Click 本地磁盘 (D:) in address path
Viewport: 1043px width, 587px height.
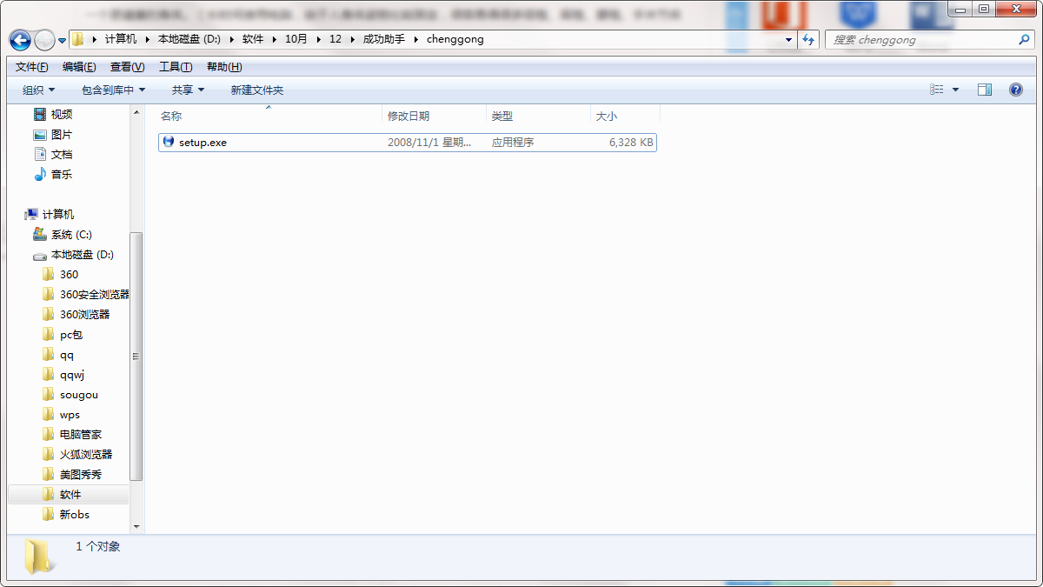tap(189, 39)
